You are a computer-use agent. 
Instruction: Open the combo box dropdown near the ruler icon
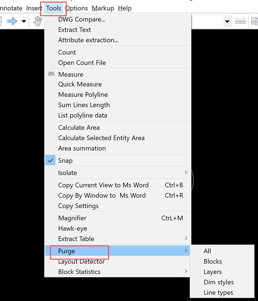tap(227, 21)
